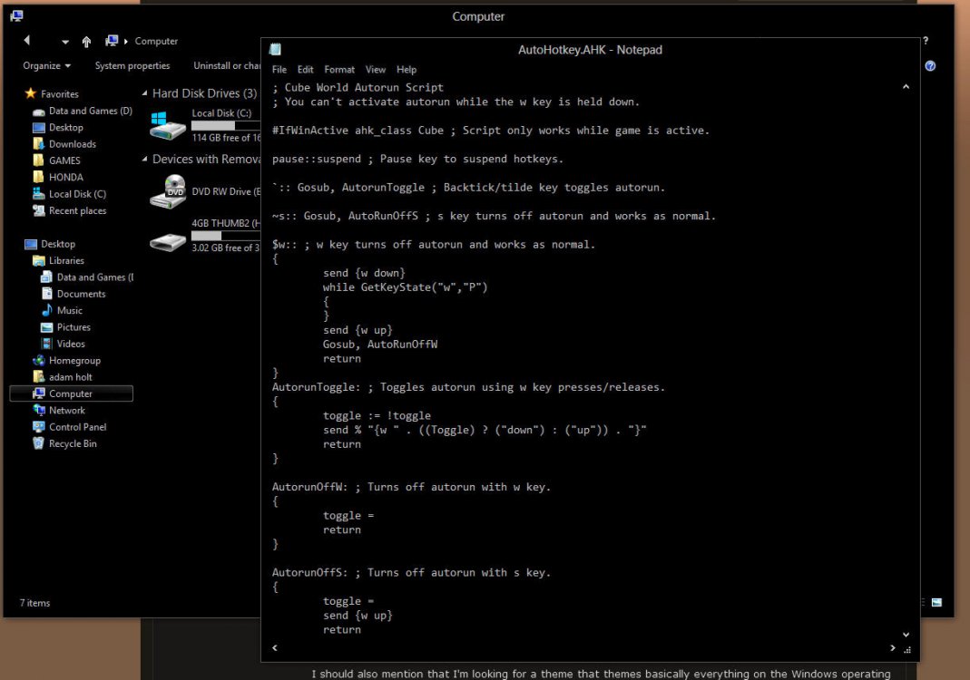Viewport: 970px width, 680px height.
Task: Open Recent places in Favorites
Action: coord(77,210)
